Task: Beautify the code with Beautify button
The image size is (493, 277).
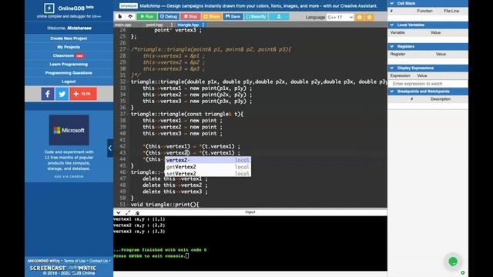Action: 256,16
